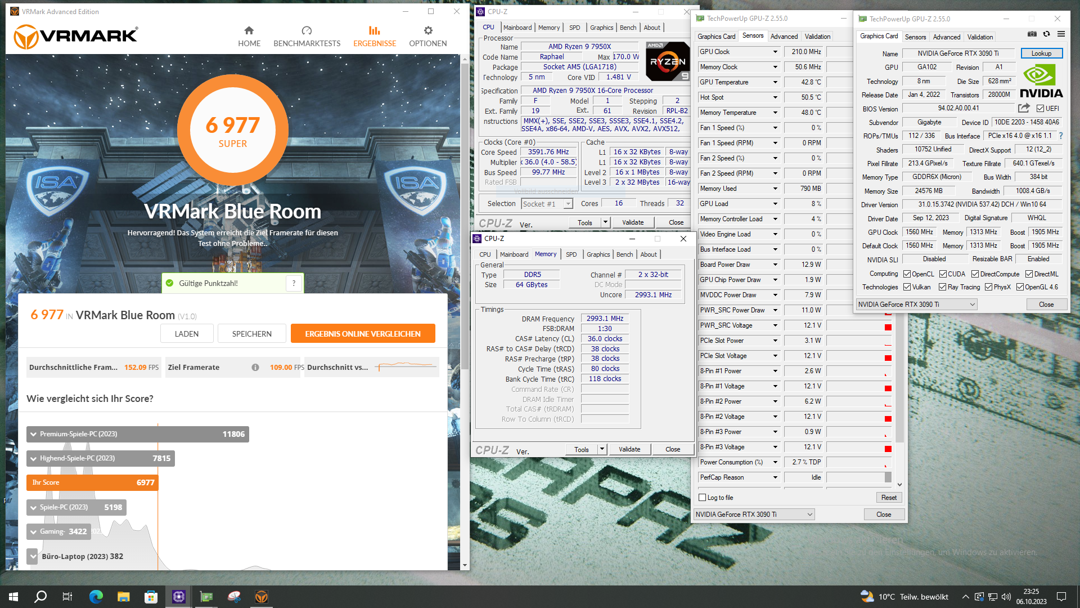Screen dimensions: 1080x608
Task: Open GPU selector in Graphics Card window
Action: 916,305
